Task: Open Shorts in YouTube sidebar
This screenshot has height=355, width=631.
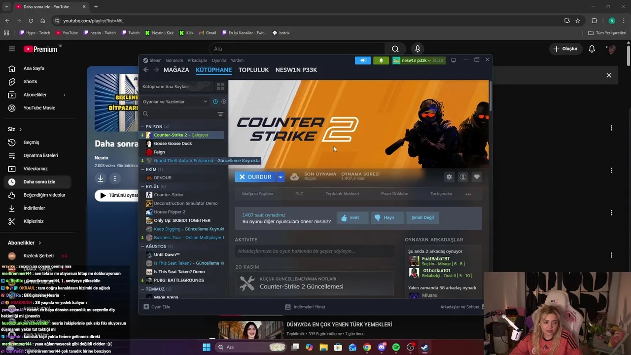Action: click(x=30, y=81)
